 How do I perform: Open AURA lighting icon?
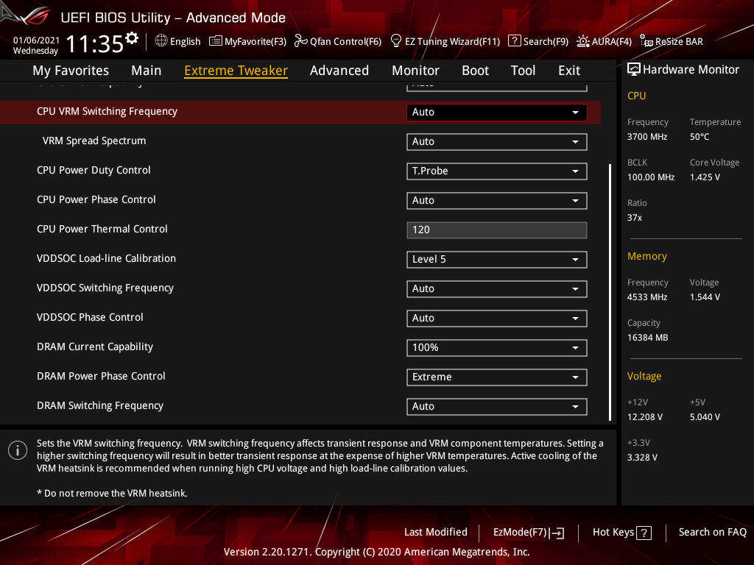pos(583,41)
